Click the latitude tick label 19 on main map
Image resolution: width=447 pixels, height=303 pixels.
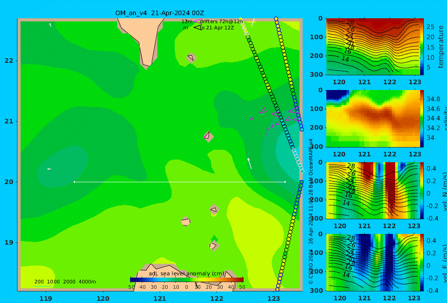pos(9,242)
